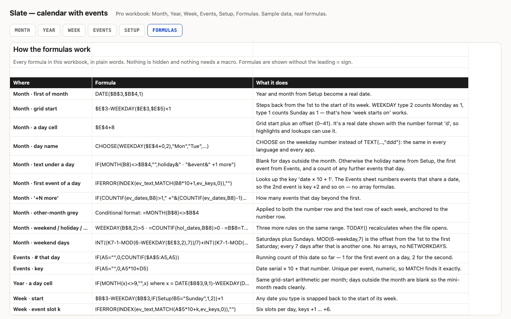Click the IFERROR(INDEX(ev_text,MATCH(A$5*10+k formula

tap(172, 309)
